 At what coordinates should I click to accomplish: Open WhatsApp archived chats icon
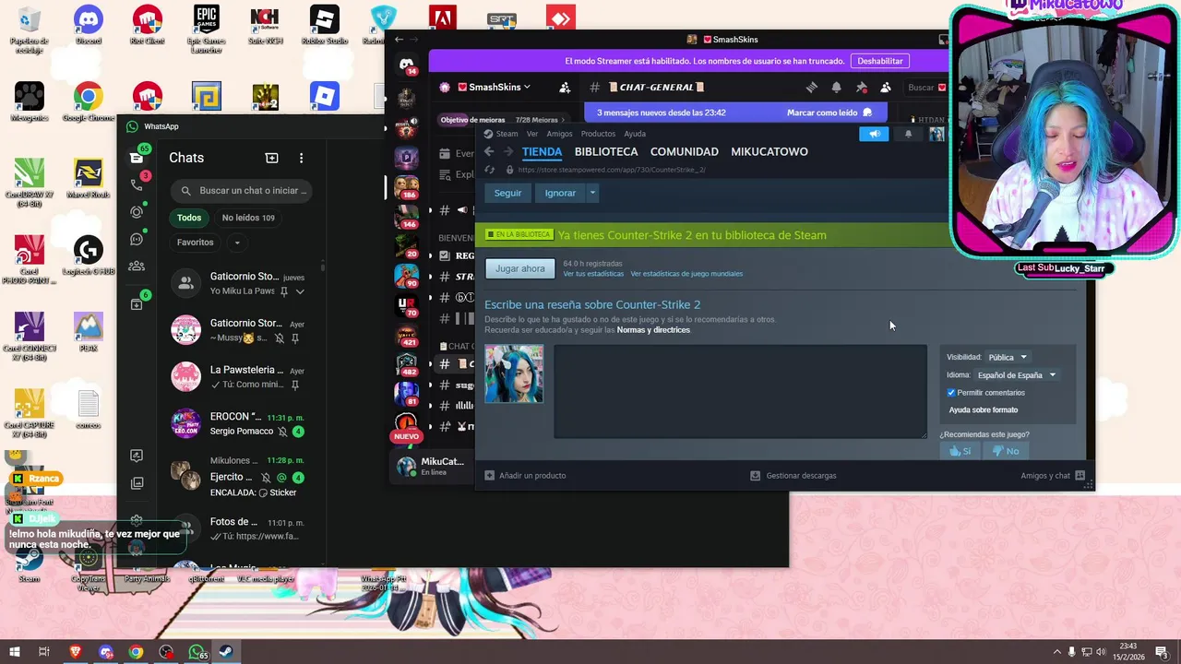coord(137,303)
